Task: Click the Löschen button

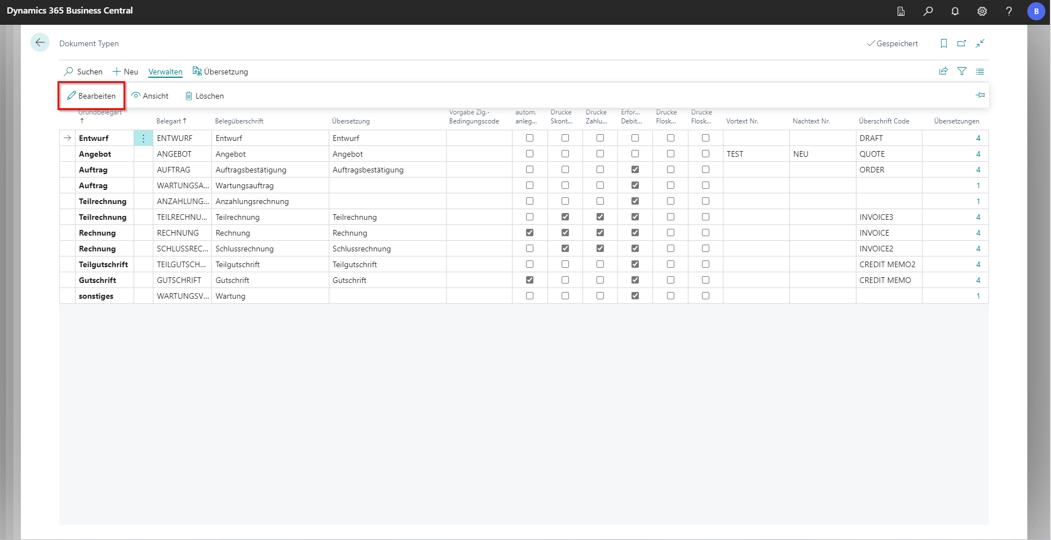Action: (x=205, y=96)
